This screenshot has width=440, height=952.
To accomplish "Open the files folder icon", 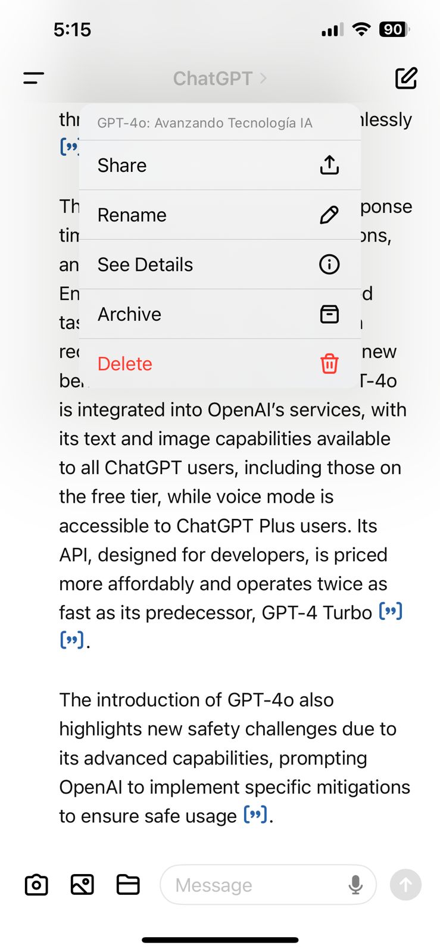I will pos(128,885).
